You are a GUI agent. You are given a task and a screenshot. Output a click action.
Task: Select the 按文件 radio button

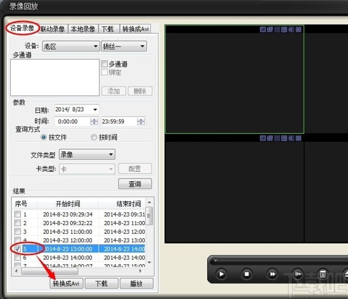tap(44, 137)
